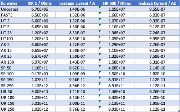Select AR 5 leakage current value 1.52E-07
This screenshot has height=112, width=180.
pos(77,44)
